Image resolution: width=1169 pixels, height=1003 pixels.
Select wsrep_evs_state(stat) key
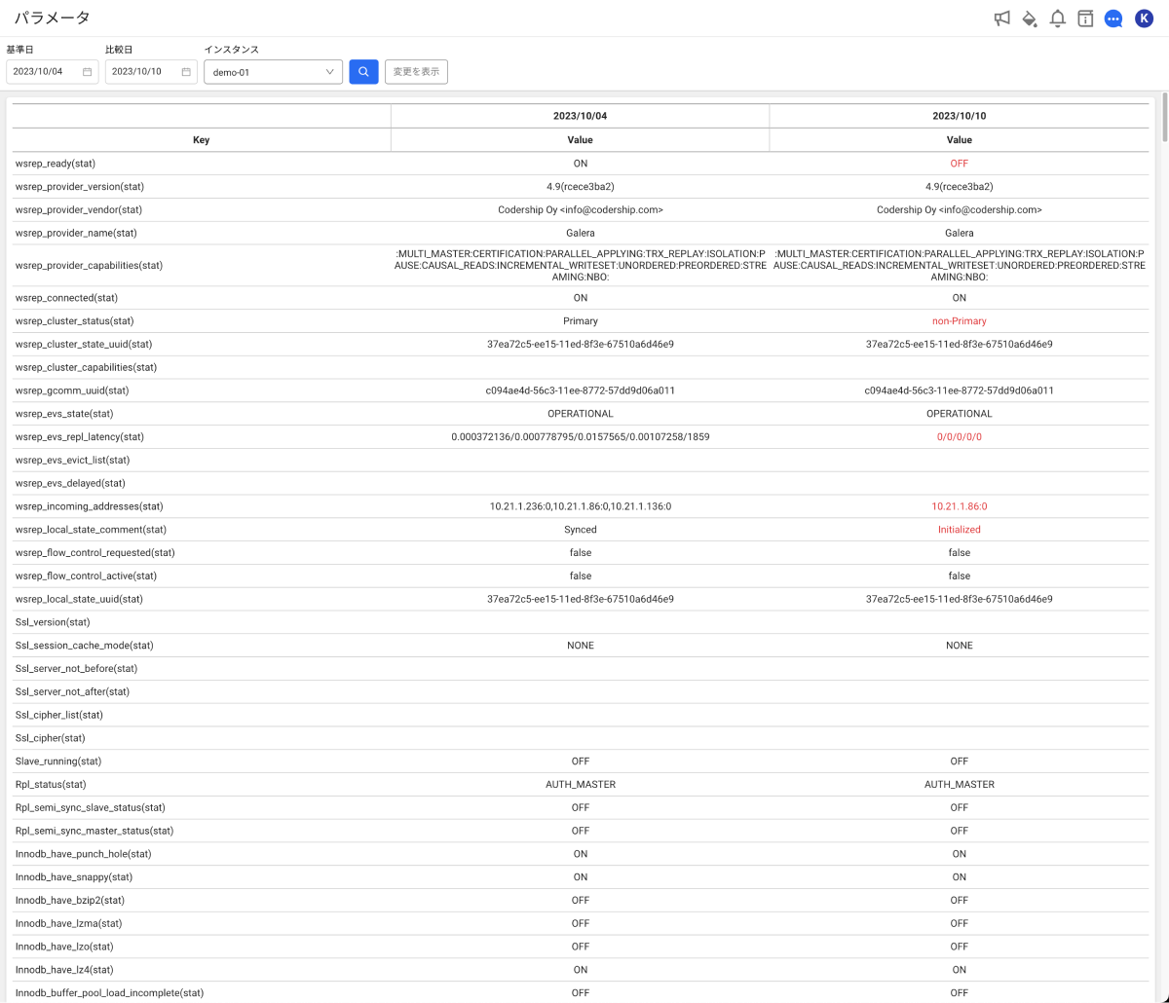click(66, 414)
